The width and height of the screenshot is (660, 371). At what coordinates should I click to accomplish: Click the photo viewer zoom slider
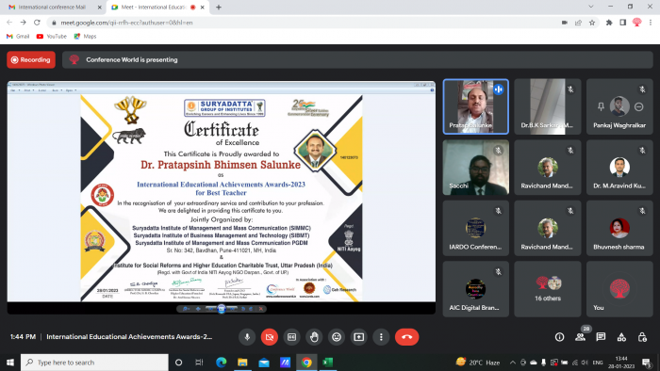pyautogui.click(x=222, y=309)
